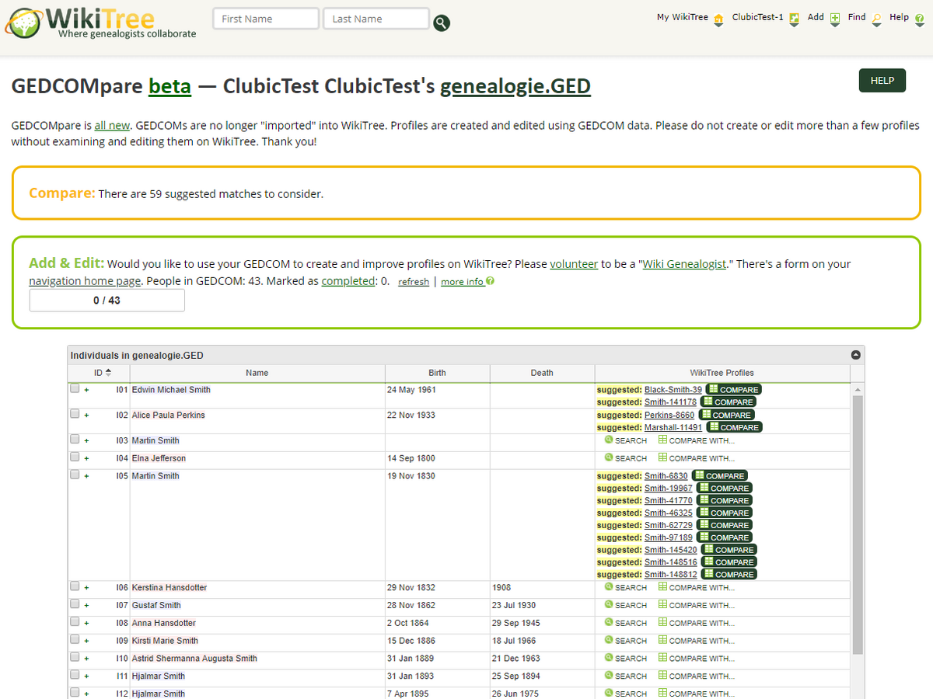Click the more info question mark icon
Viewport: 933px width, 699px height.
pos(491,281)
